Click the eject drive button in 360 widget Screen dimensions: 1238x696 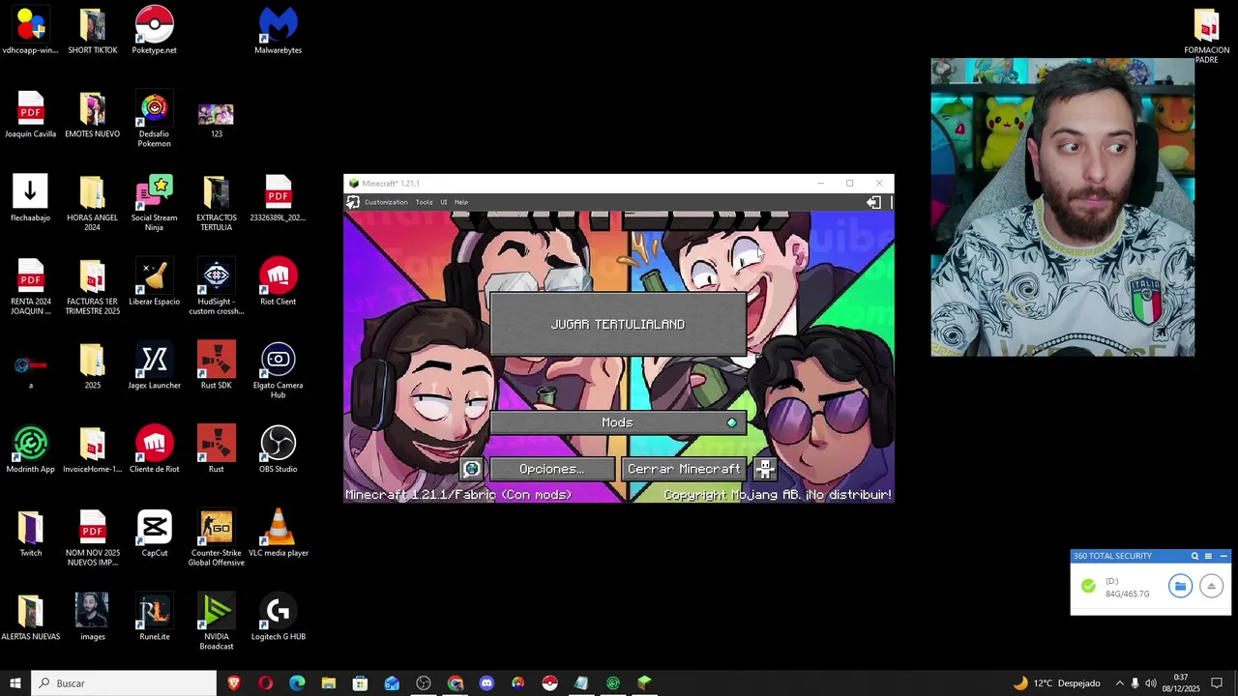1211,586
